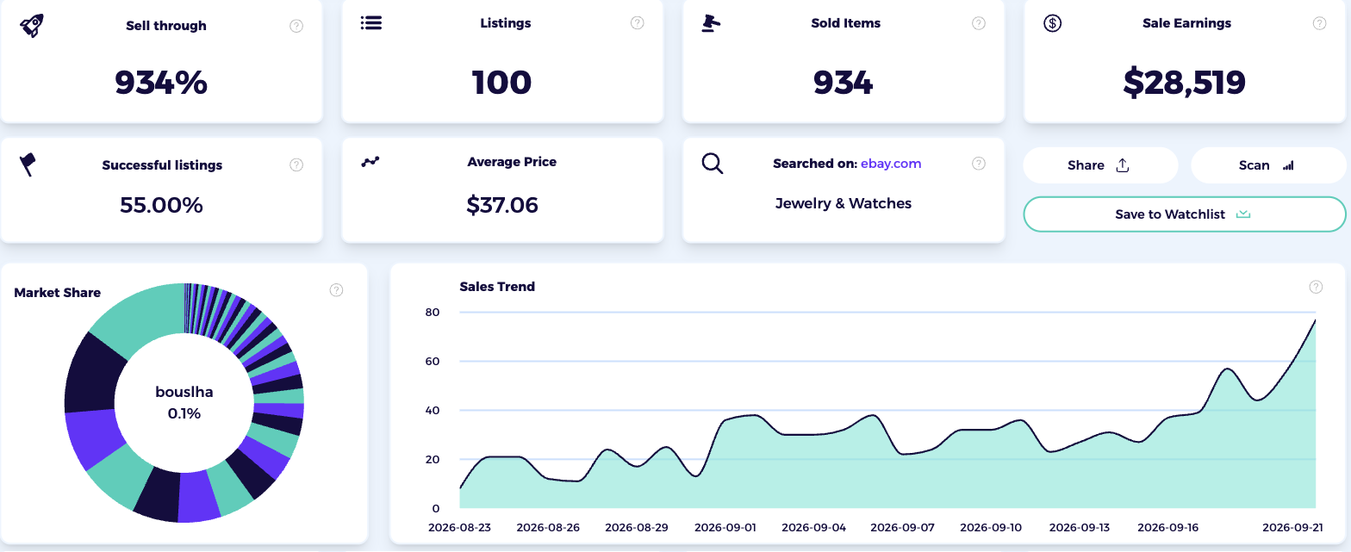The width and height of the screenshot is (1351, 552).
Task: Open the Successful listings help icon
Action: (296, 164)
